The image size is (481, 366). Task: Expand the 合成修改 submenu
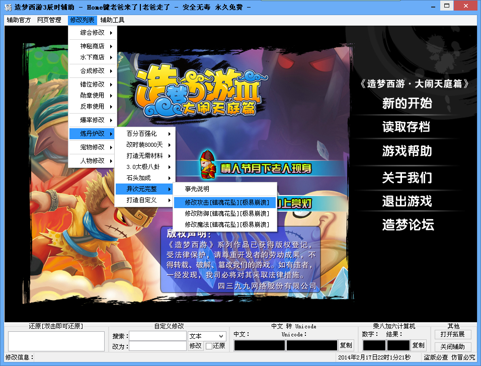point(93,71)
